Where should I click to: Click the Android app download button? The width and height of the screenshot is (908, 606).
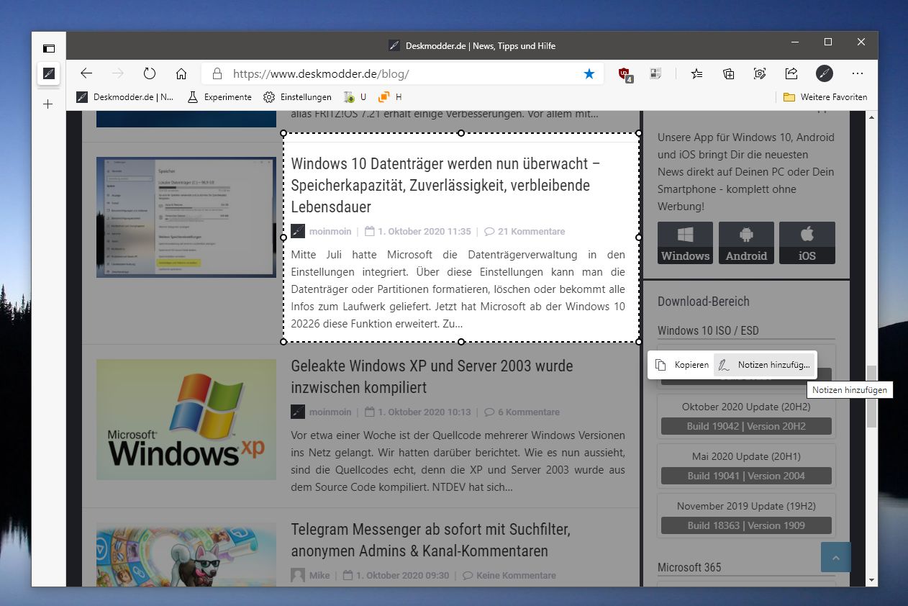pyautogui.click(x=746, y=243)
